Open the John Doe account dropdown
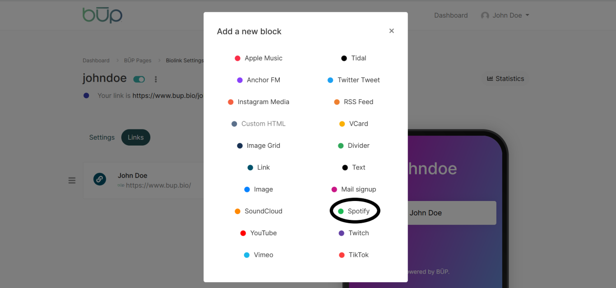The image size is (616, 288). tap(505, 15)
